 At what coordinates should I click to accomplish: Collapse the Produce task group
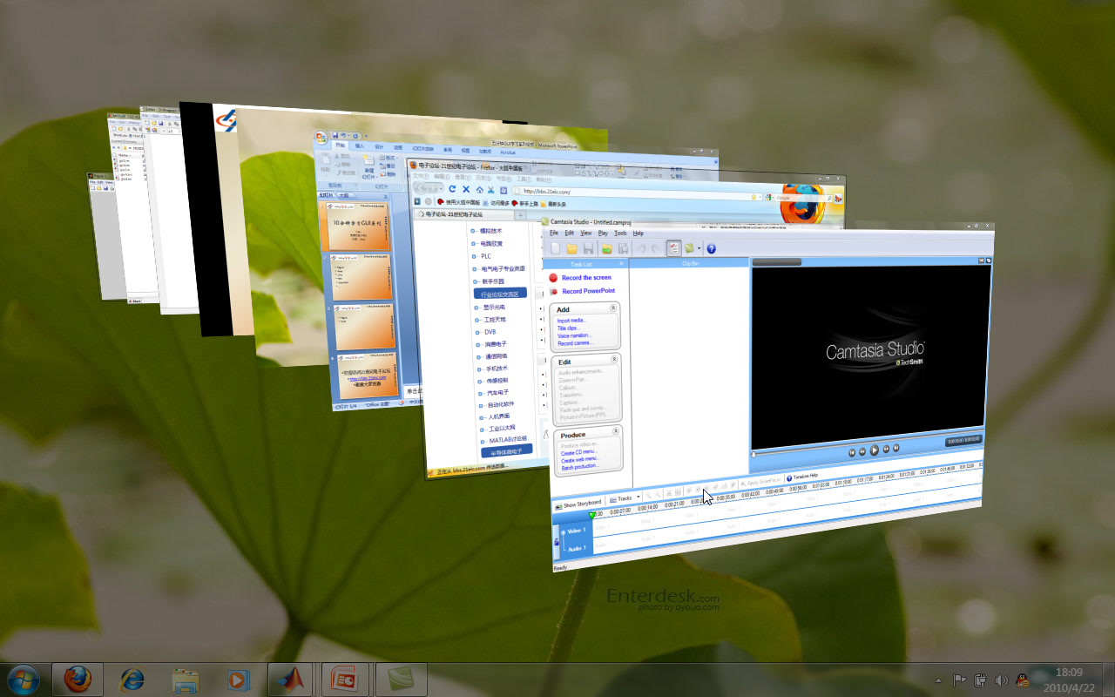coord(617,431)
